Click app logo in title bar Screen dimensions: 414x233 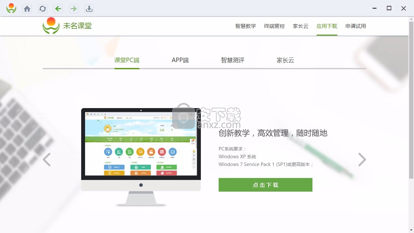click(x=11, y=8)
